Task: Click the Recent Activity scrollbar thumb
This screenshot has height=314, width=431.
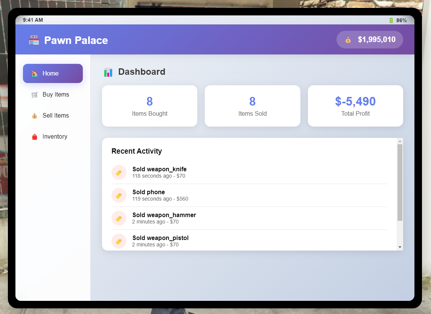Action: click(400, 182)
